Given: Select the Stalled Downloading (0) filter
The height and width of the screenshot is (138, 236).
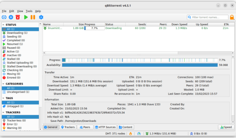Looking at the screenshot, I should [x=20, y=66].
